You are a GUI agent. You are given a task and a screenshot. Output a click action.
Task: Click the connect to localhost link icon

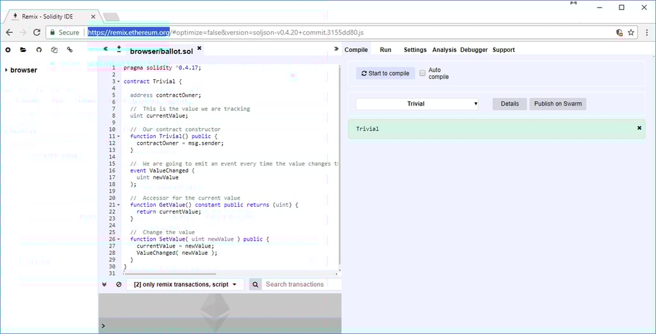(69, 50)
